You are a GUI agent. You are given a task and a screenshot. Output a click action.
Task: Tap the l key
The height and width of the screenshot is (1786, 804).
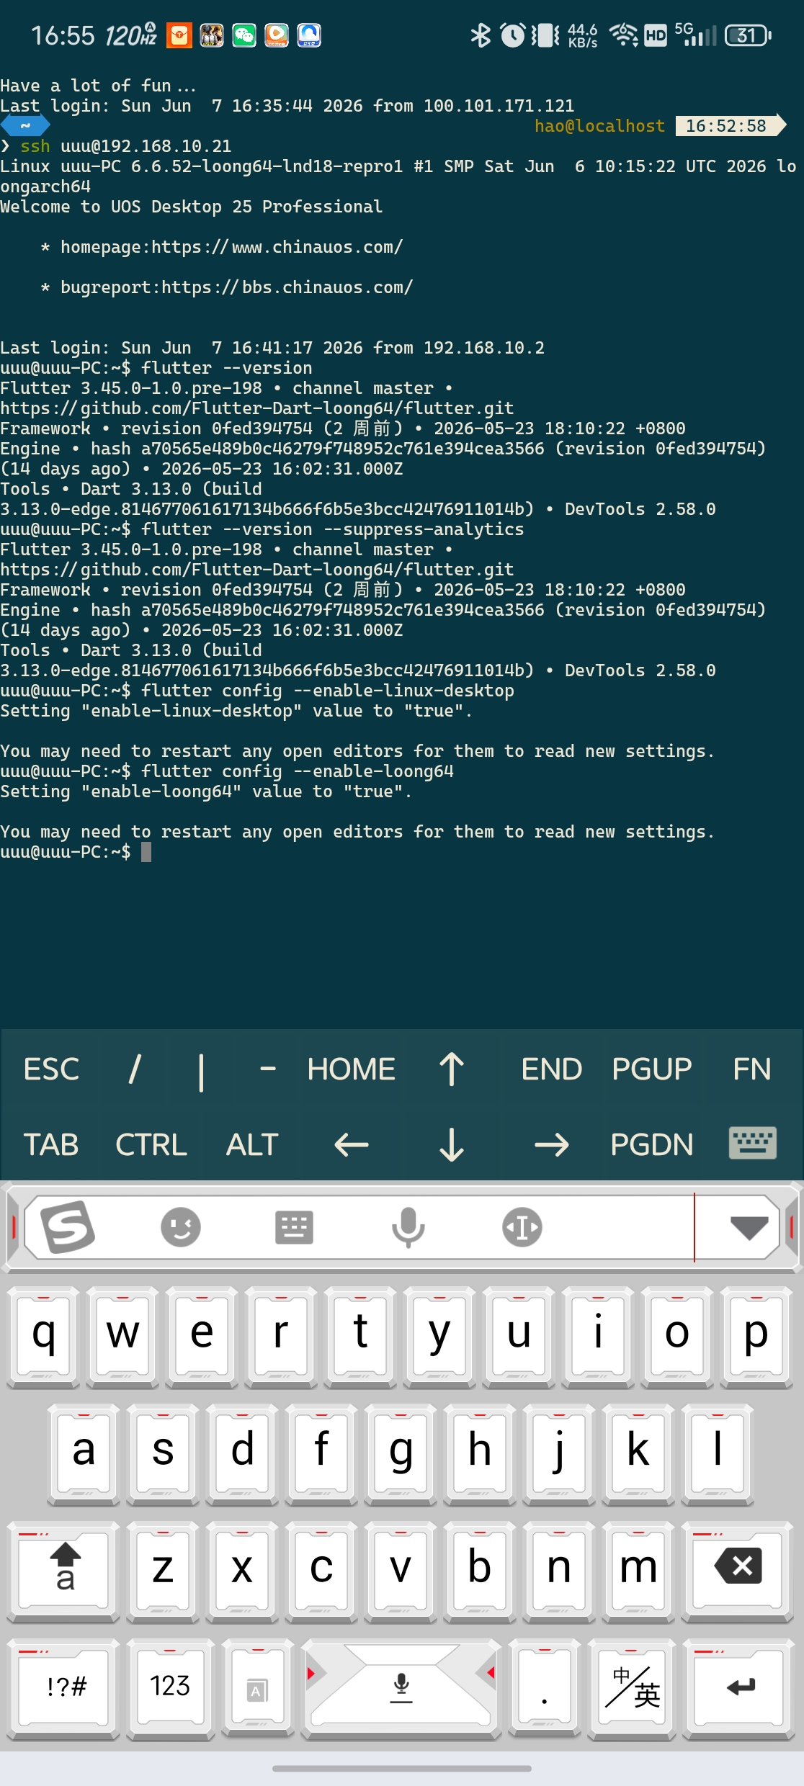pos(718,1454)
